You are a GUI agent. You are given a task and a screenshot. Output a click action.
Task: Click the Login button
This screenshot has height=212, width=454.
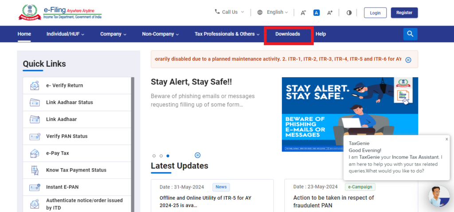click(x=375, y=13)
